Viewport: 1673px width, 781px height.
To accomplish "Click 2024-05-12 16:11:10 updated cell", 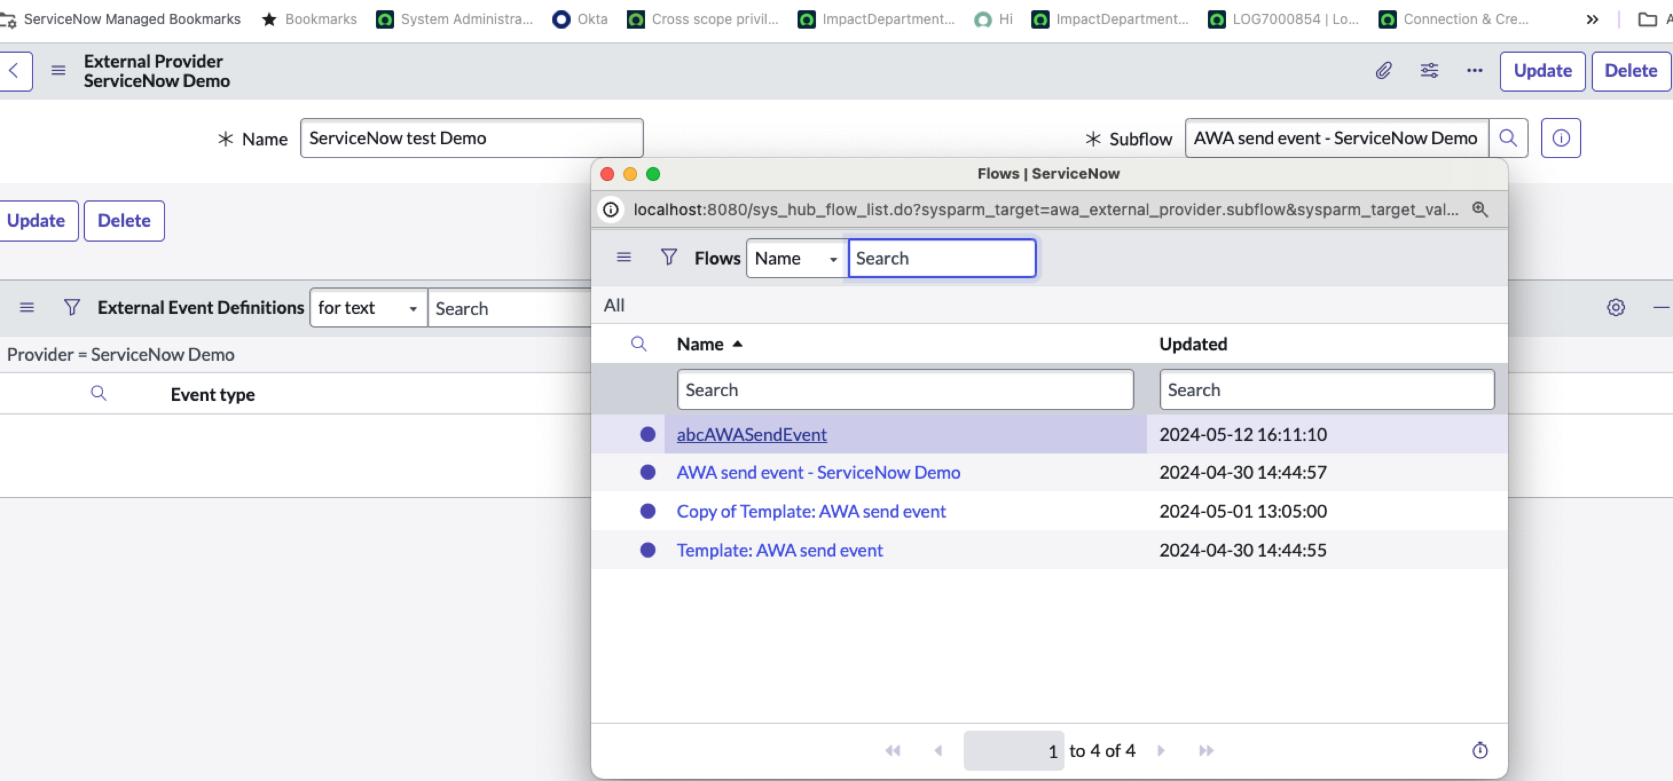I will click(1242, 435).
